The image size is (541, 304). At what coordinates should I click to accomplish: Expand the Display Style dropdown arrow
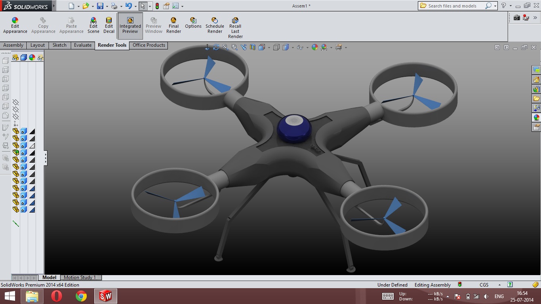(x=293, y=47)
